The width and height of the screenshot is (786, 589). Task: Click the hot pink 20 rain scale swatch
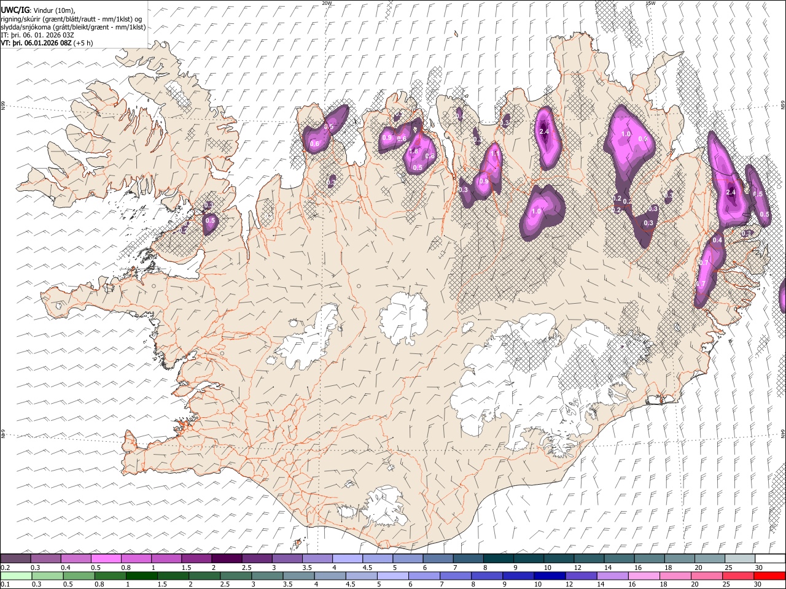coord(706,576)
